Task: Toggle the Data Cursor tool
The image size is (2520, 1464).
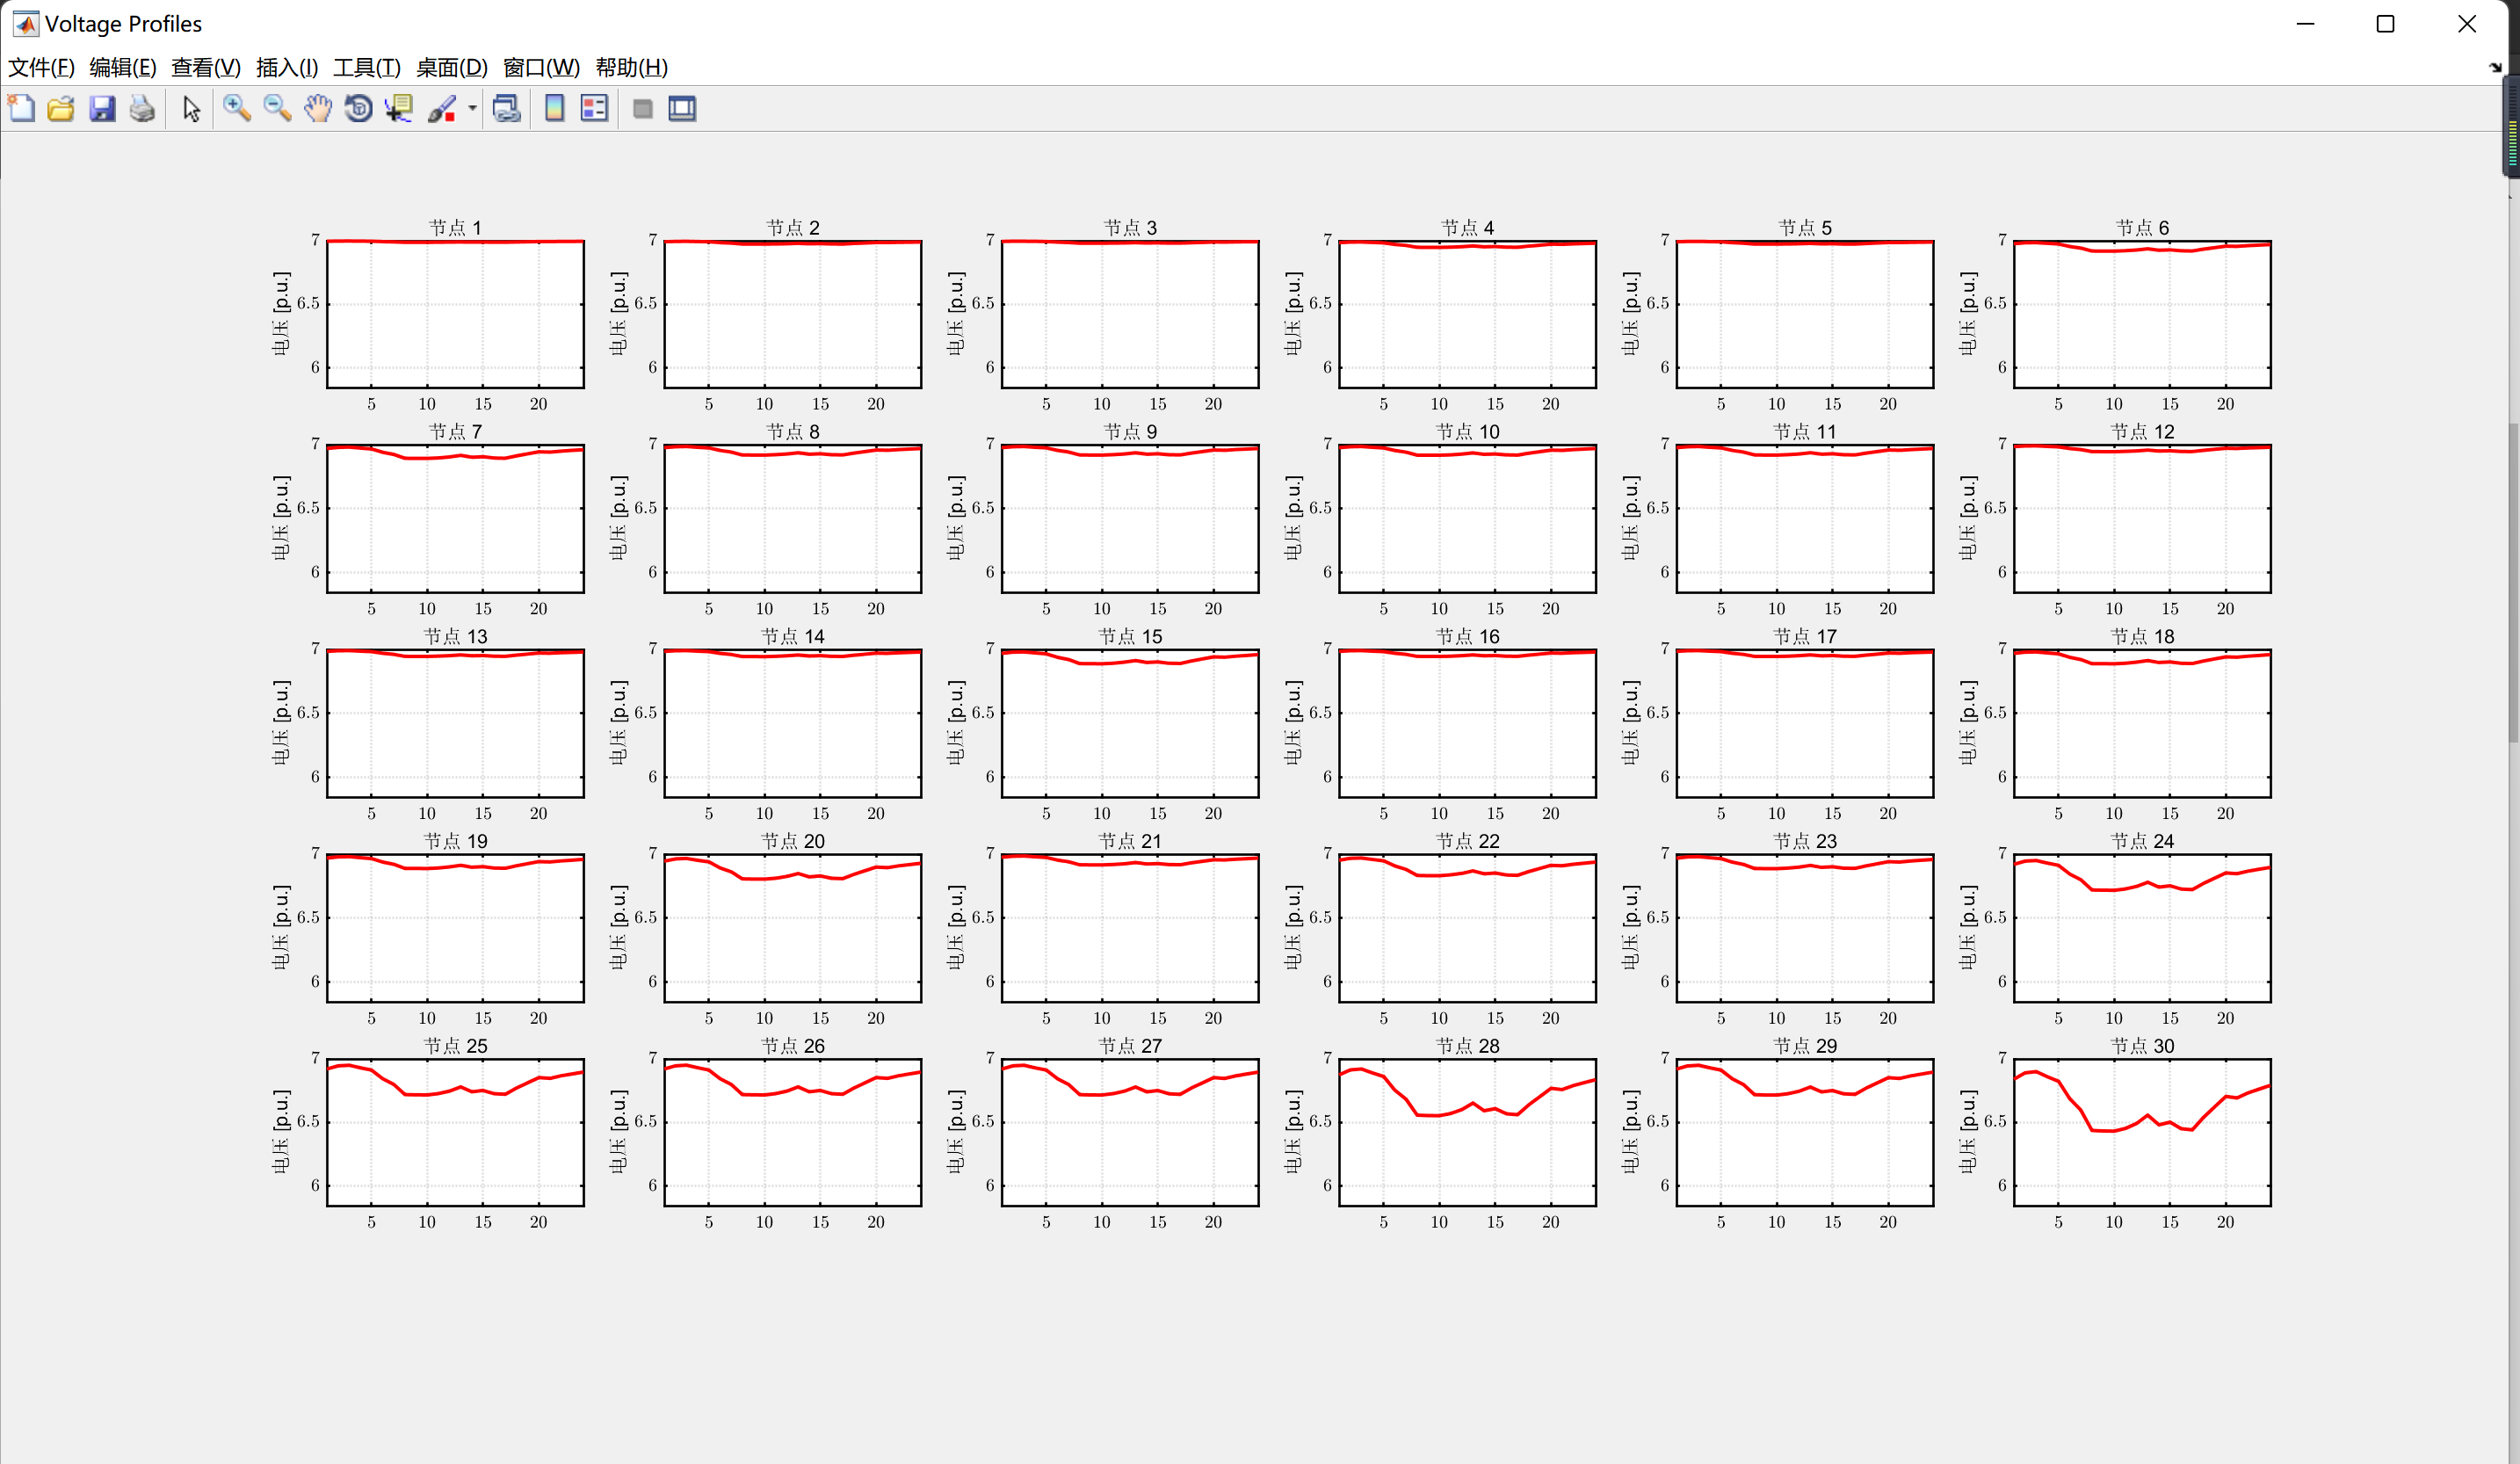Action: pyautogui.click(x=399, y=108)
